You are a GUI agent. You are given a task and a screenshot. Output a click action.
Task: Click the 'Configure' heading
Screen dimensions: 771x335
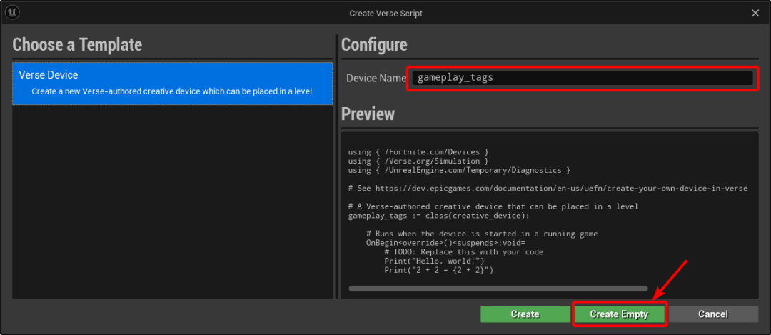[374, 45]
